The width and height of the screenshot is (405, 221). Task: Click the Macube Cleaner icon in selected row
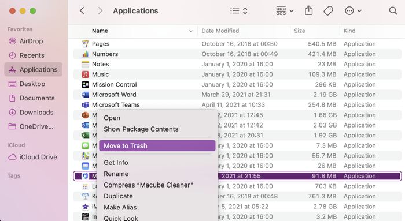(85, 176)
